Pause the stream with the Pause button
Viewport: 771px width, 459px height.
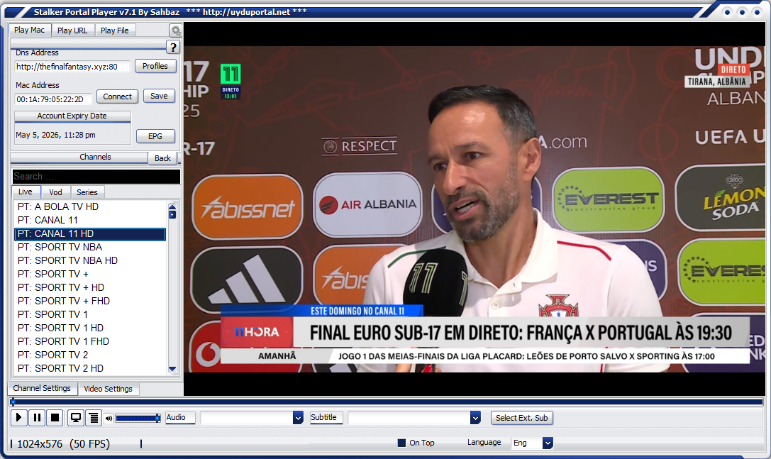(37, 418)
